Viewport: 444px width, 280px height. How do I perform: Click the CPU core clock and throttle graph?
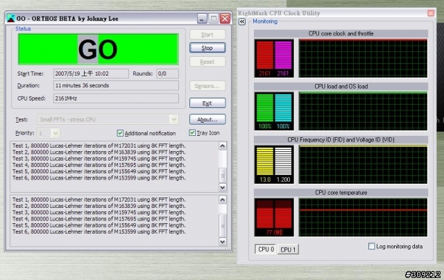[x=363, y=58]
